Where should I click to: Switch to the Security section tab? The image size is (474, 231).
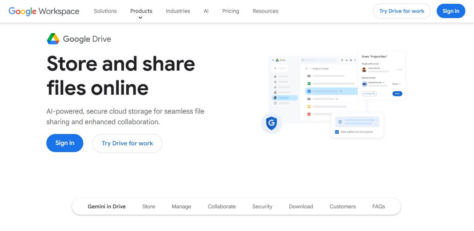click(x=262, y=206)
